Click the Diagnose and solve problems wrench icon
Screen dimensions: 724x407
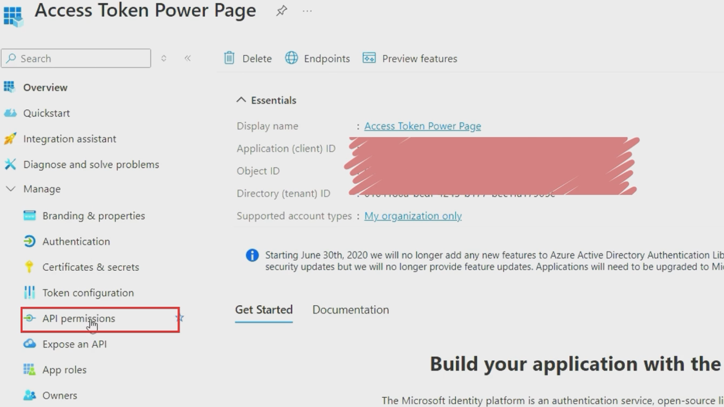coord(10,164)
